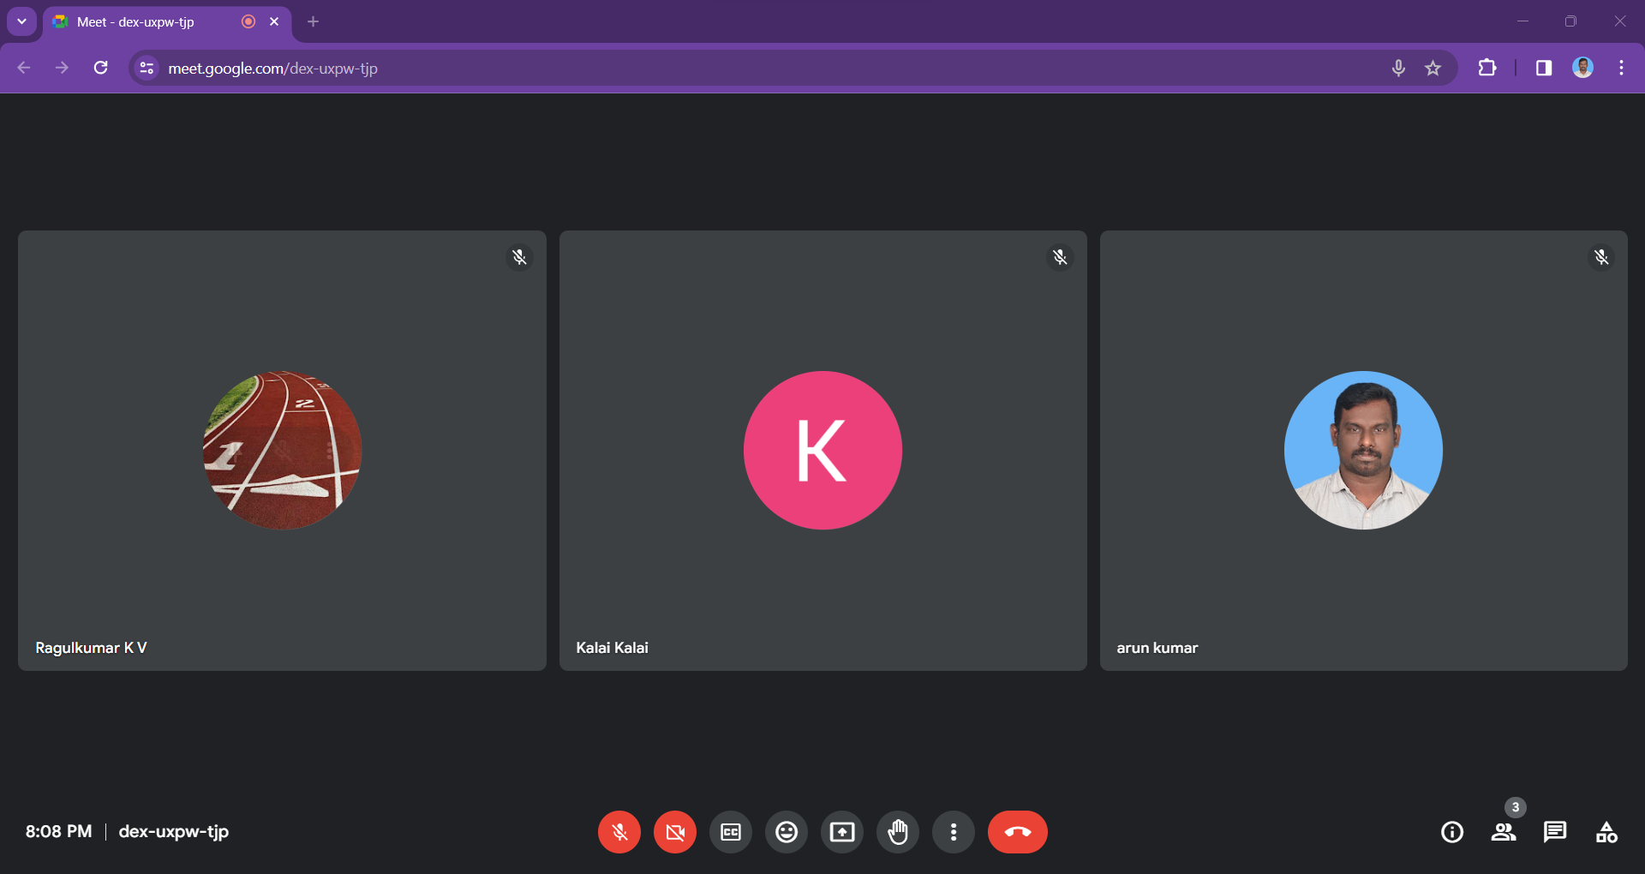Open the Activities icon
This screenshot has height=874, width=1645.
(1606, 832)
